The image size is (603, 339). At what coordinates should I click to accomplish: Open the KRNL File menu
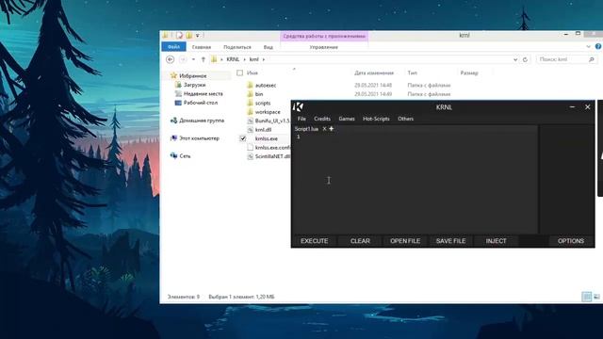pos(301,119)
